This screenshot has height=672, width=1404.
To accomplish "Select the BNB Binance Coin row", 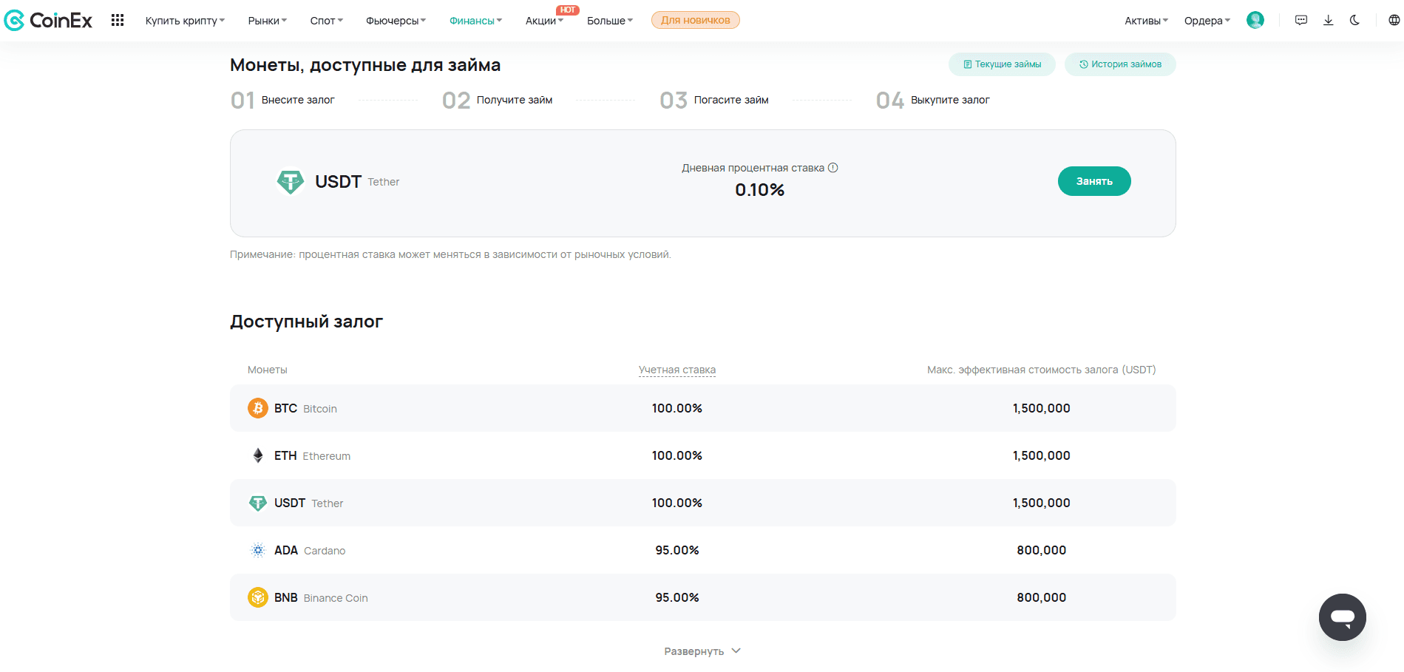I will [702, 597].
